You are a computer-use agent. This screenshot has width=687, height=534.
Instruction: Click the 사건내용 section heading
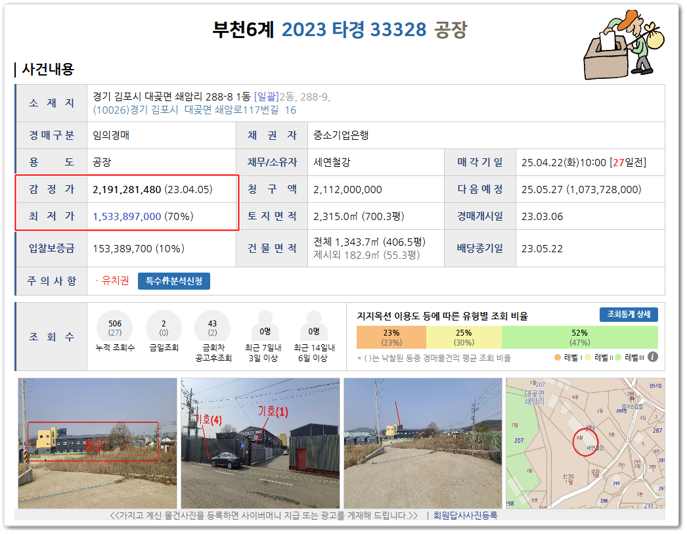click(x=48, y=69)
